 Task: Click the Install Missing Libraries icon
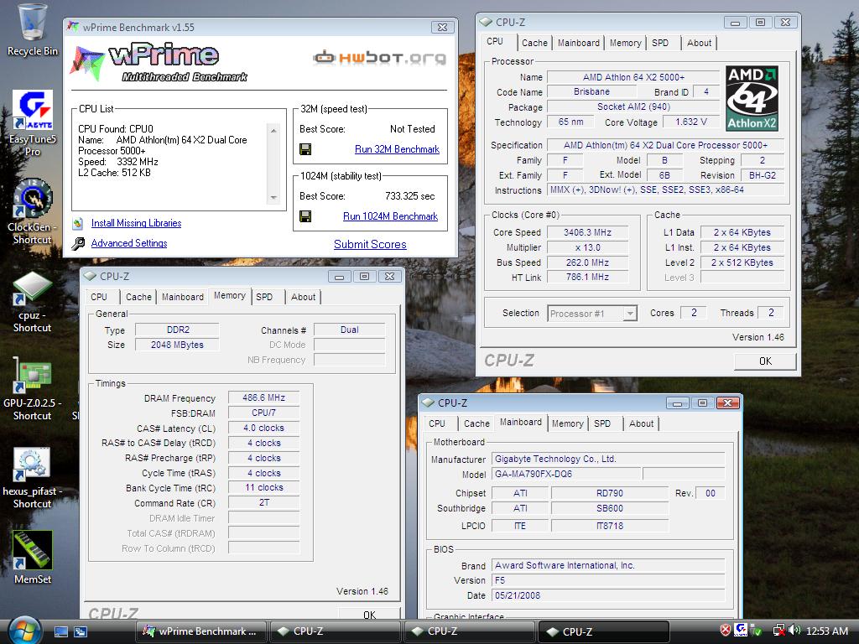78,223
